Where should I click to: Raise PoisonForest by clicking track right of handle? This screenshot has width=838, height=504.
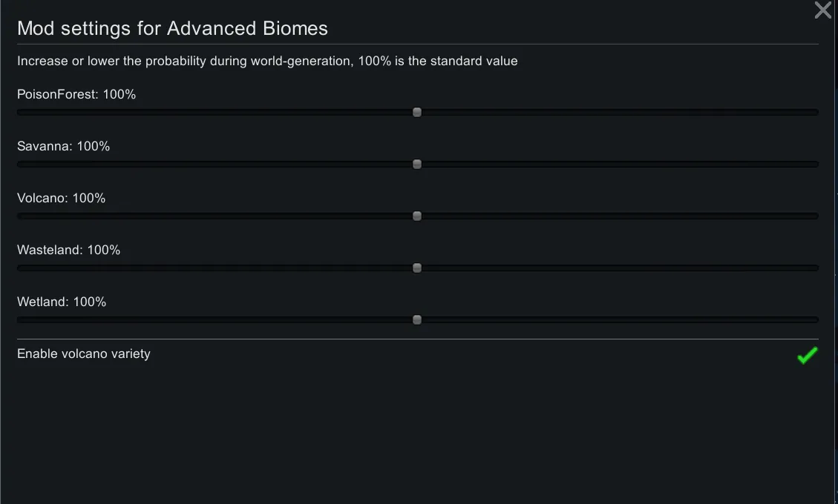coord(616,113)
